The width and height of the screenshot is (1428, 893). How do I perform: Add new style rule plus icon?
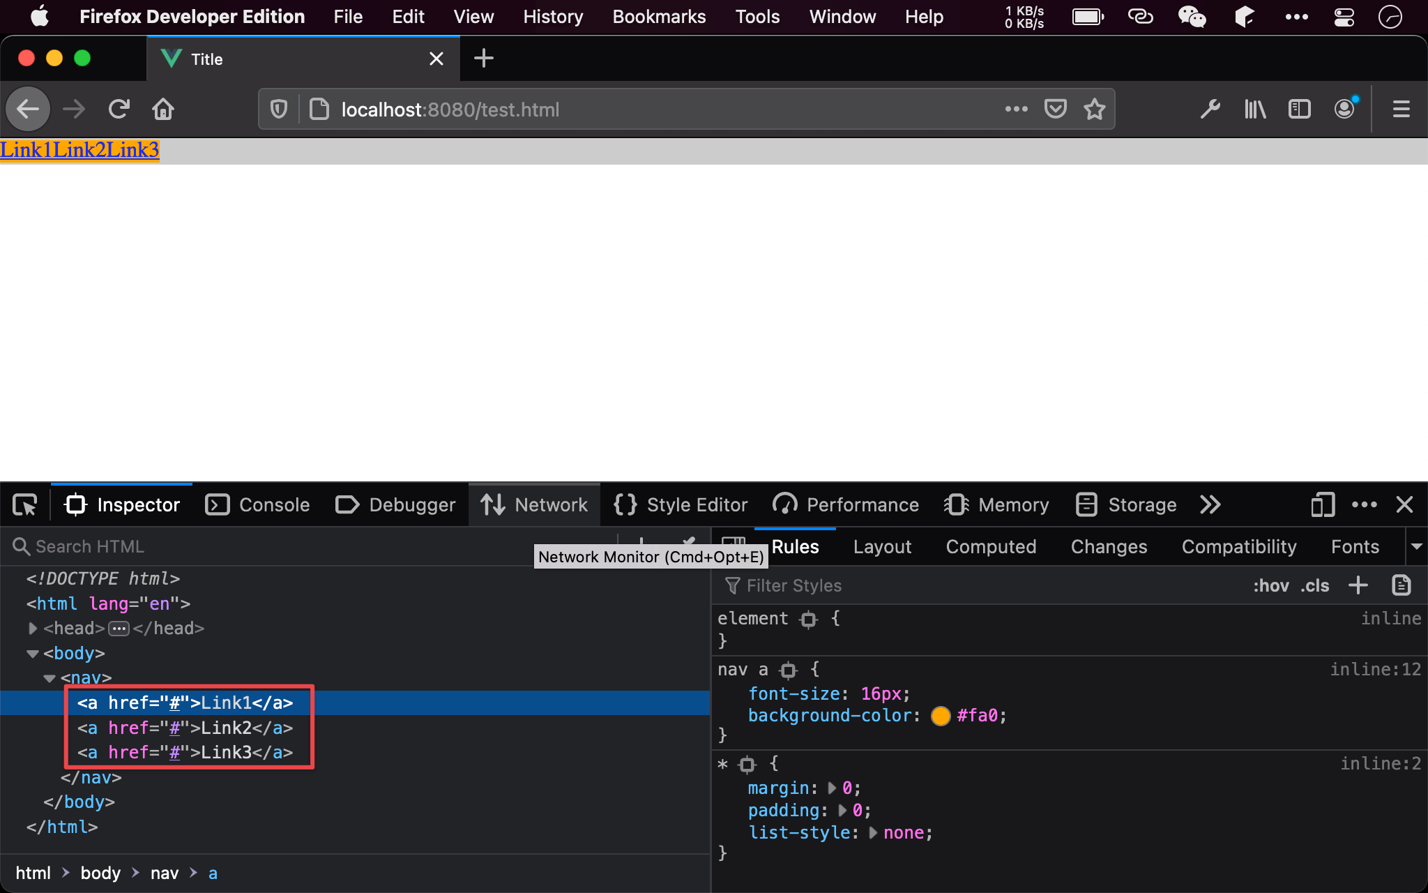1358,585
